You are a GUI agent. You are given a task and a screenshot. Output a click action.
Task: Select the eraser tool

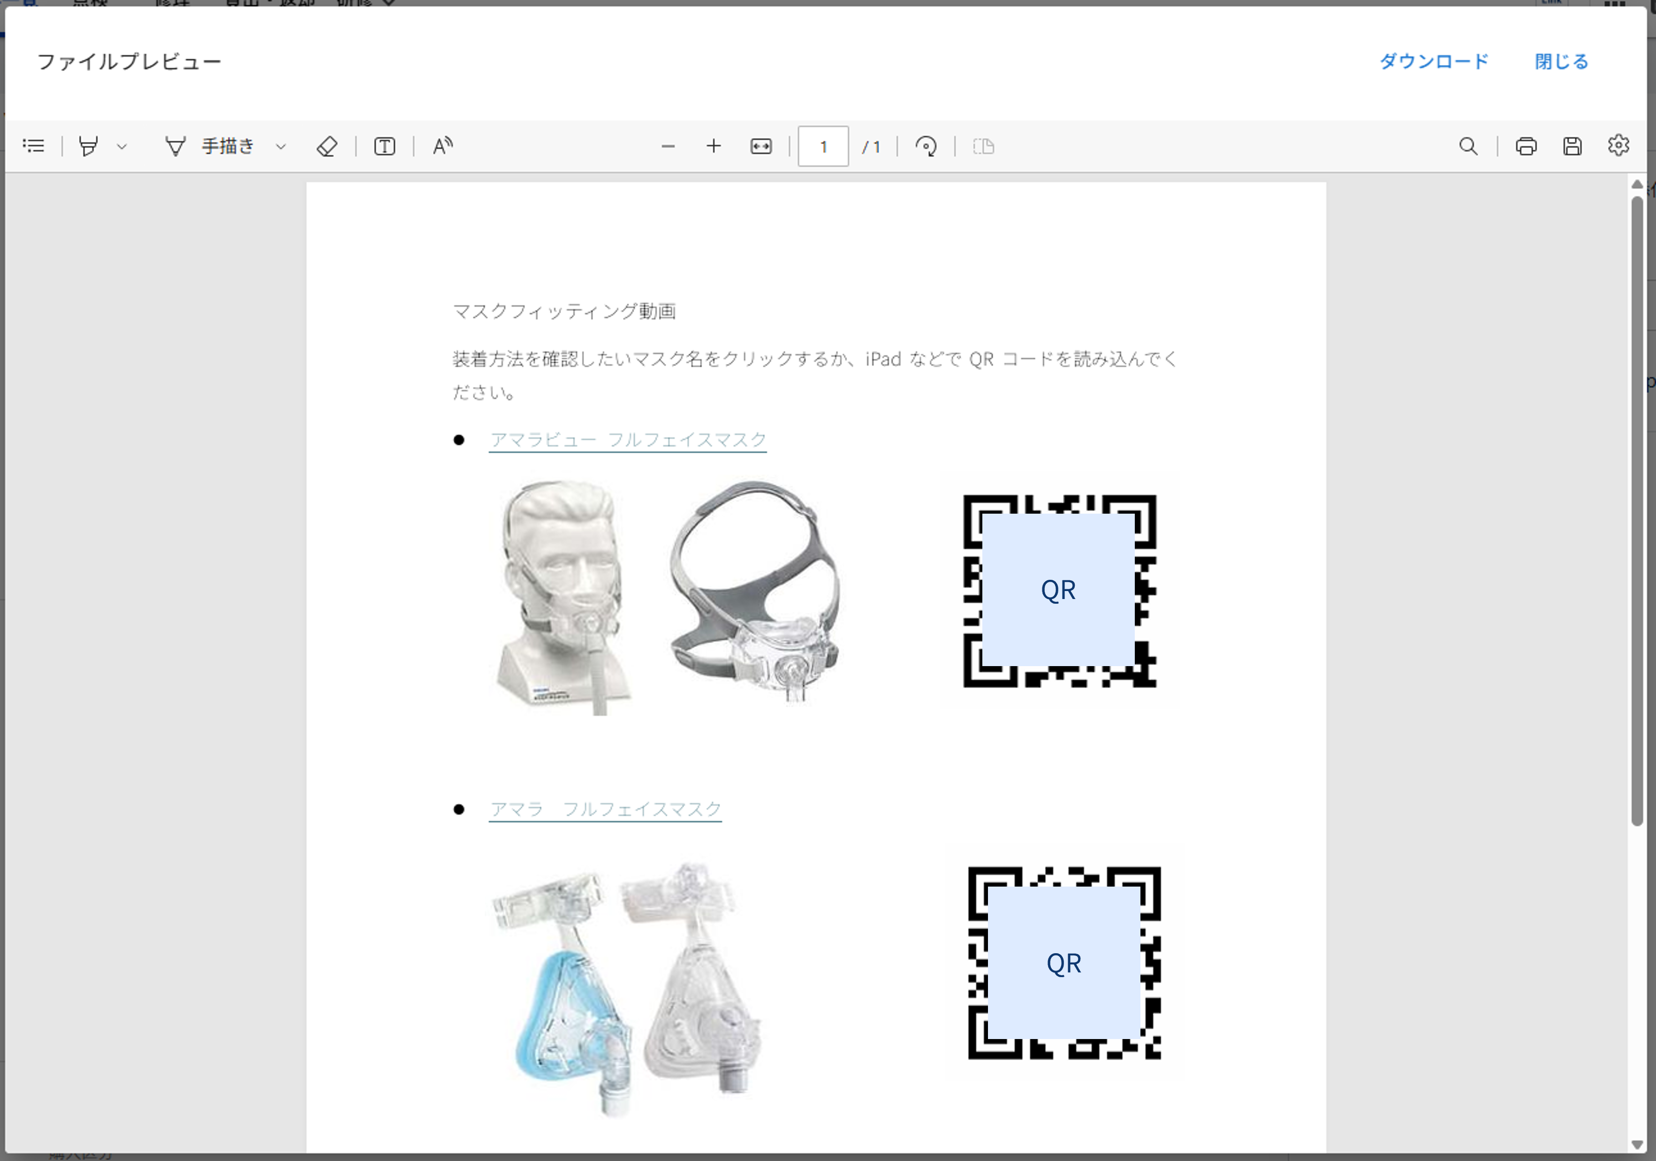click(327, 146)
